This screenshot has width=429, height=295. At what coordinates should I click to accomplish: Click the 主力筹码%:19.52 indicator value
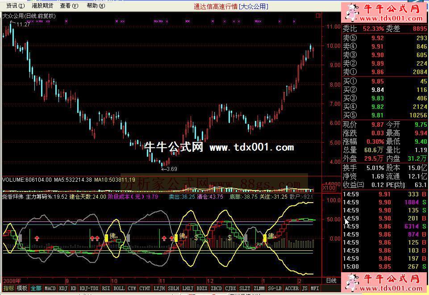pos(46,196)
